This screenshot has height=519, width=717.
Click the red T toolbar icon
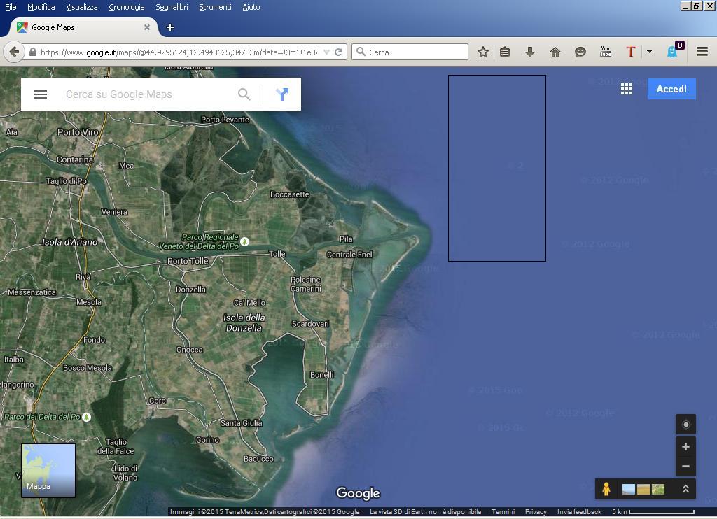[631, 52]
